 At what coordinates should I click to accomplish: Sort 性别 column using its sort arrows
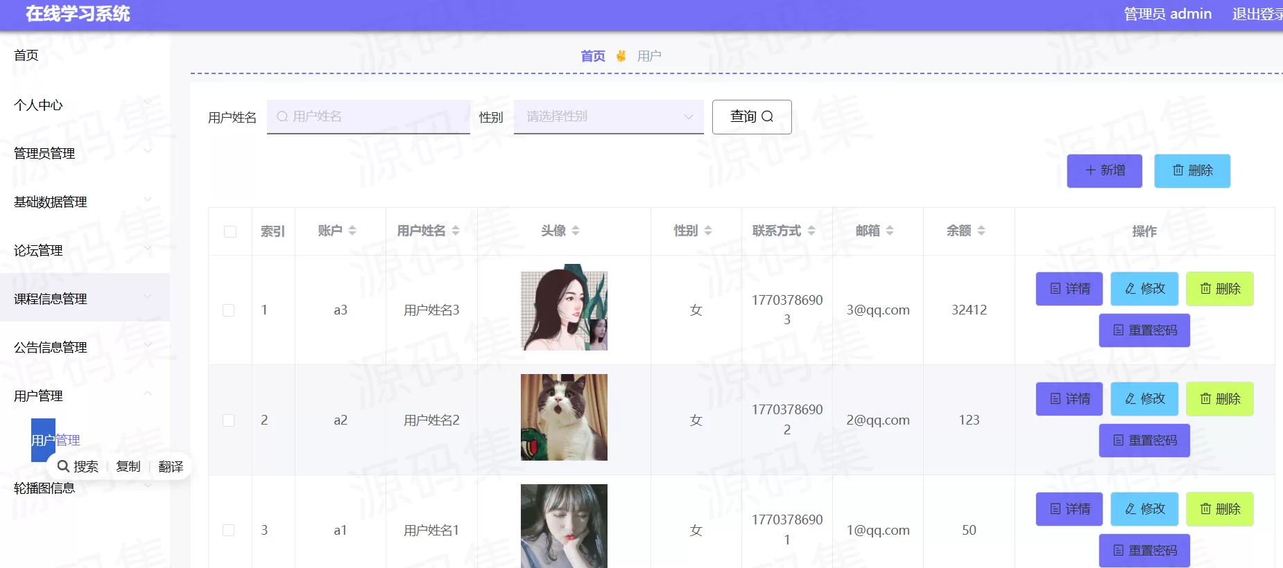click(708, 231)
